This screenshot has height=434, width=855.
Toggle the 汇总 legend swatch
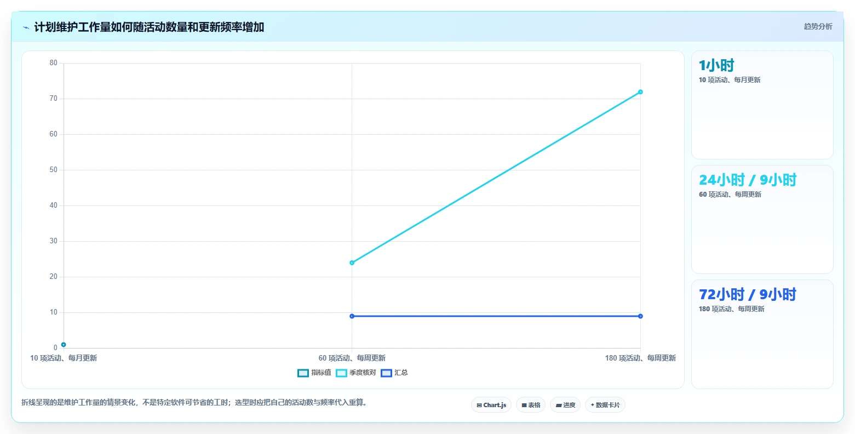387,373
